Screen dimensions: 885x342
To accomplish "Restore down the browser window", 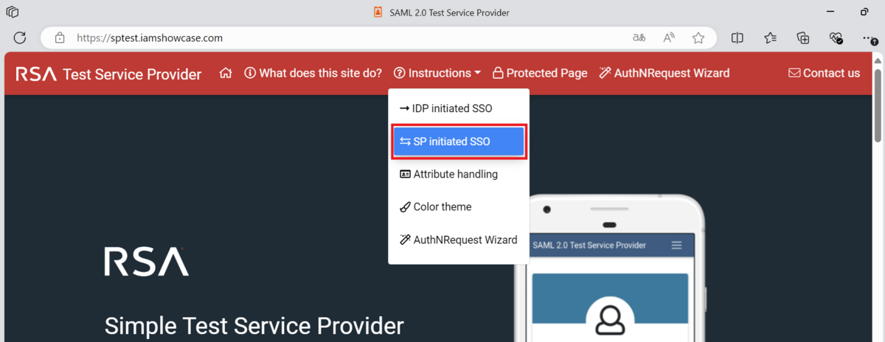I will 864,13.
